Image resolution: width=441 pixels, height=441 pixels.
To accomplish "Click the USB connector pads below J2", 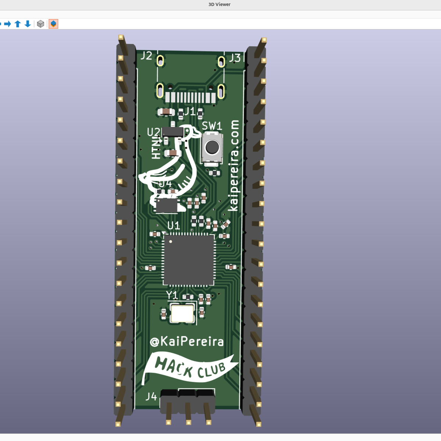I will 190,97.
